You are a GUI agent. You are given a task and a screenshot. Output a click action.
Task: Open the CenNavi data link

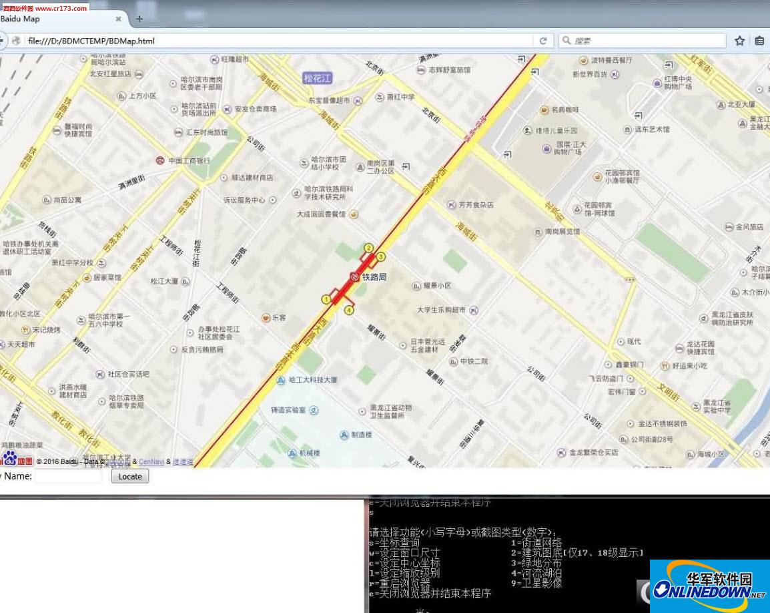(x=151, y=461)
